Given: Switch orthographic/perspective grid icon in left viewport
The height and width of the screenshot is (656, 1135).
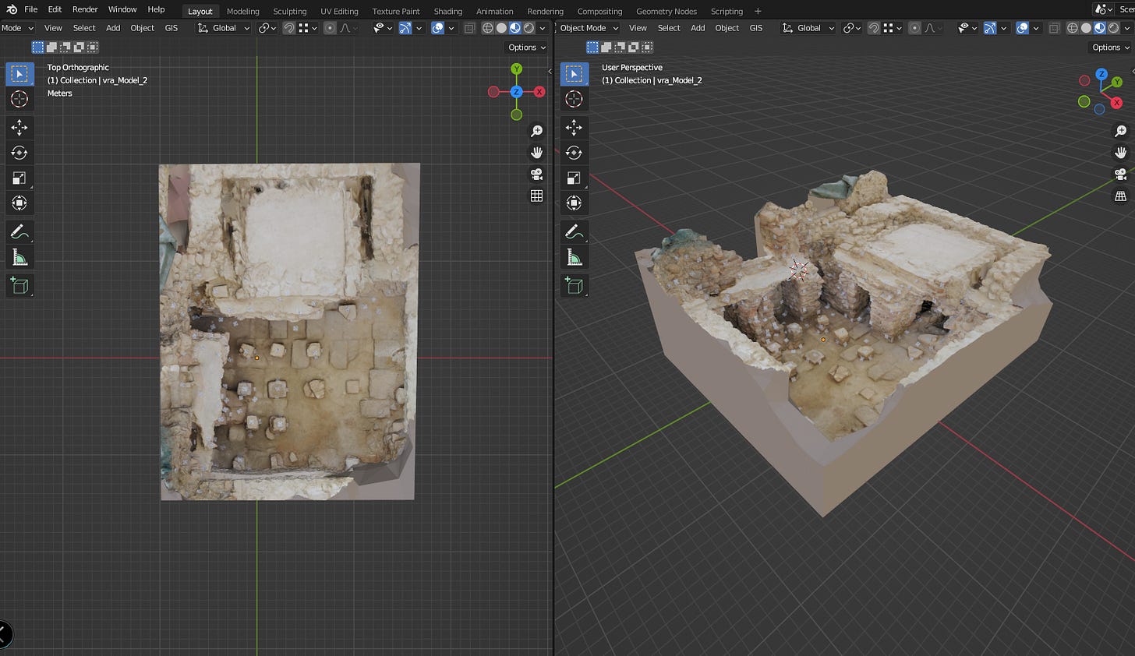Looking at the screenshot, I should [x=536, y=196].
